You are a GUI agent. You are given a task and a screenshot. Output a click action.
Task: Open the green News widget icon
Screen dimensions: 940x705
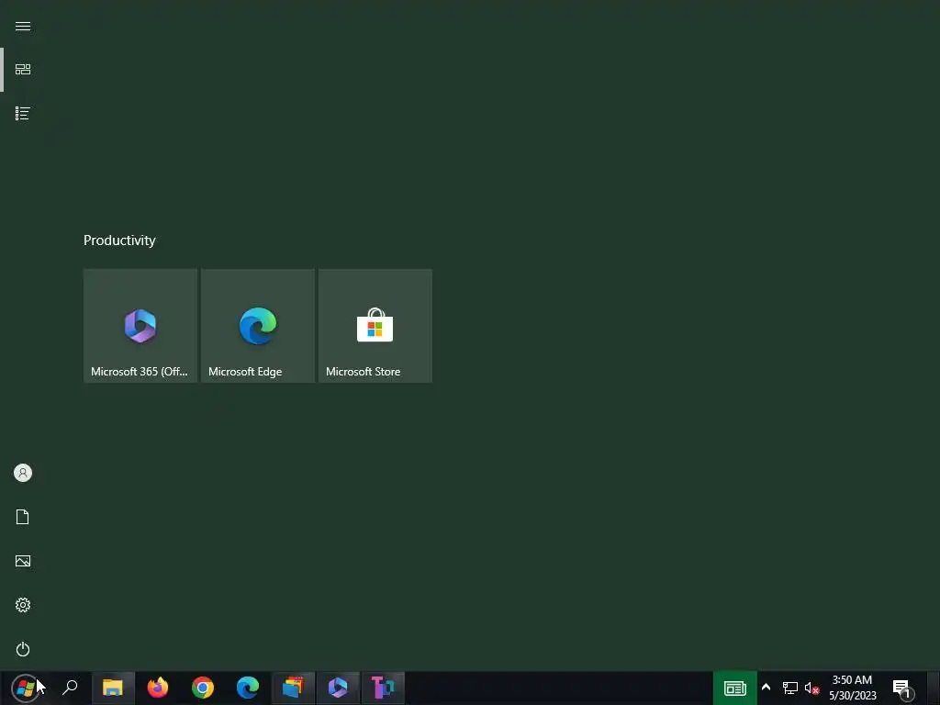735,688
